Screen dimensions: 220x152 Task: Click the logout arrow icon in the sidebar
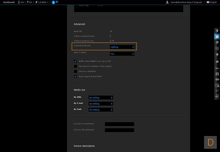[x=217, y=96]
